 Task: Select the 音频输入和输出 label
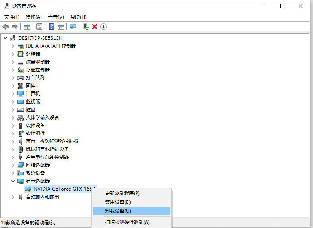[x=43, y=197]
